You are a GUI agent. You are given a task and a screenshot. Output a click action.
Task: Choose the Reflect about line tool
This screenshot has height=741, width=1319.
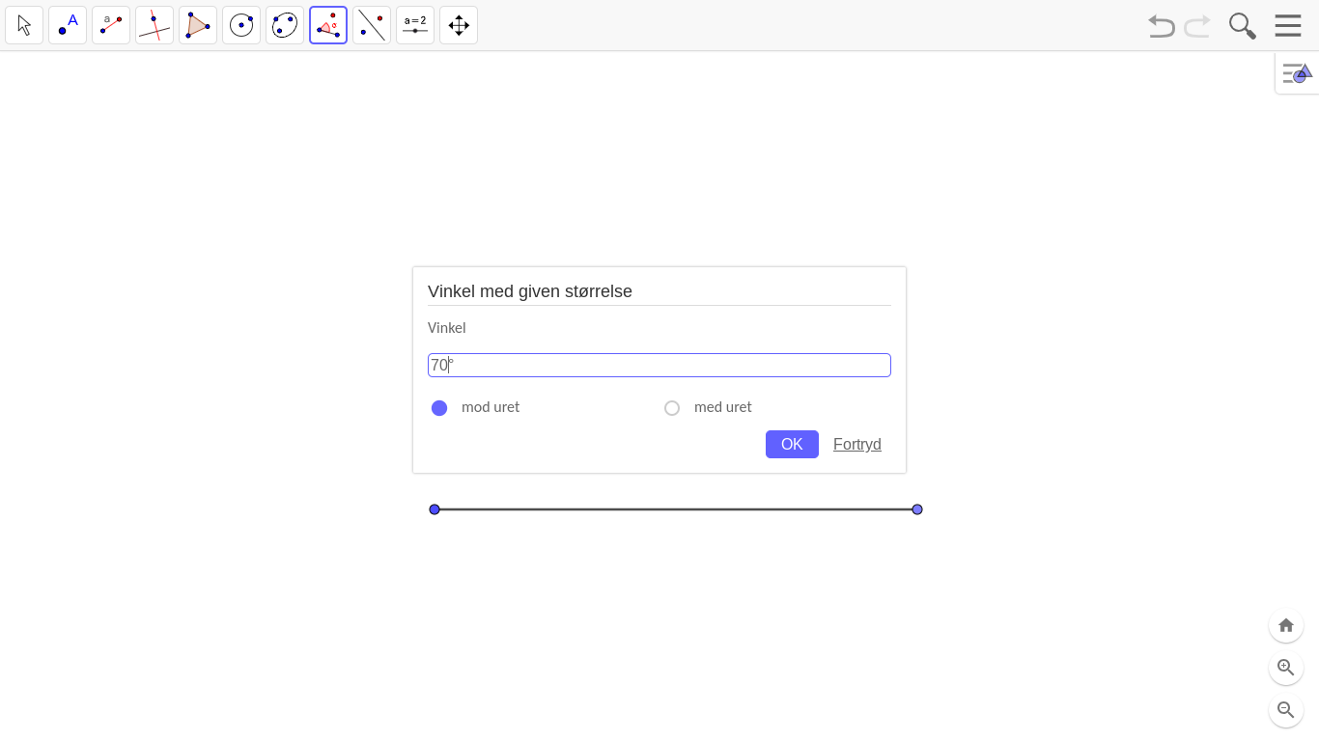tap(372, 25)
